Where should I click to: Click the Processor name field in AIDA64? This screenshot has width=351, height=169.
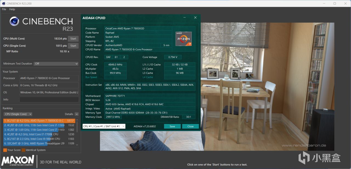click(138, 28)
